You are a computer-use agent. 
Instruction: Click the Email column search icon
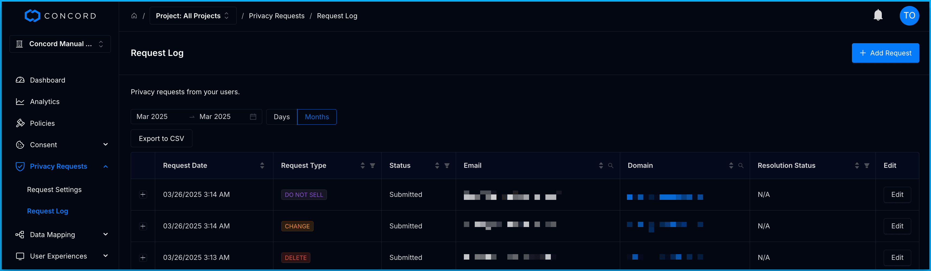(610, 165)
